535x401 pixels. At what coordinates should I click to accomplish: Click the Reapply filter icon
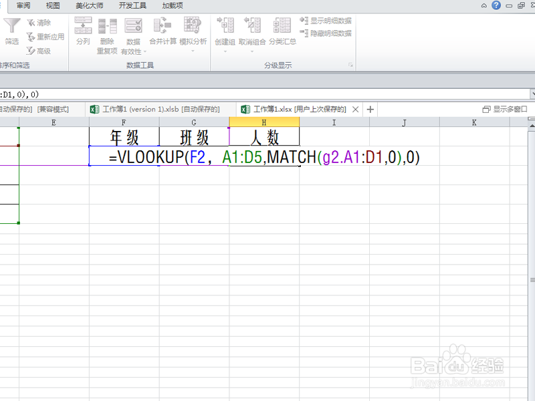point(31,37)
